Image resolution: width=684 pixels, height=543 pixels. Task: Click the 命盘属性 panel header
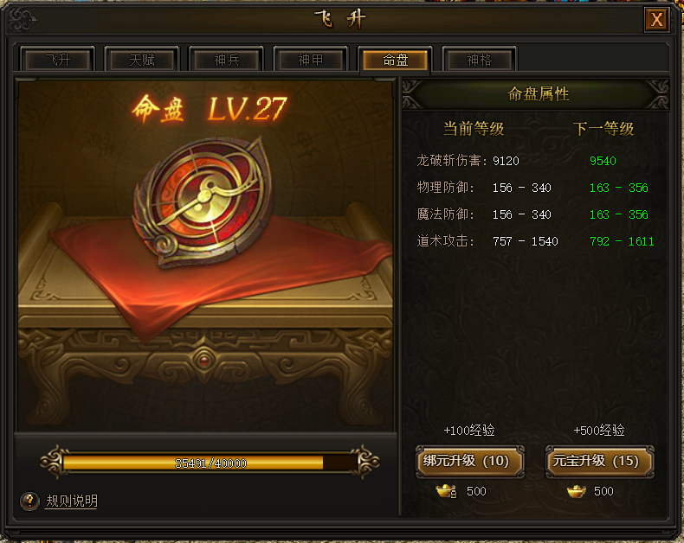pyautogui.click(x=539, y=93)
